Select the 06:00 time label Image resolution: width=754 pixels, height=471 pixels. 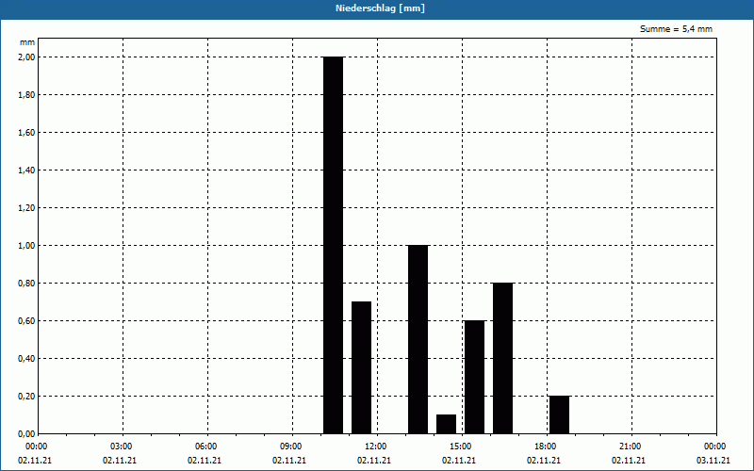[x=205, y=447]
